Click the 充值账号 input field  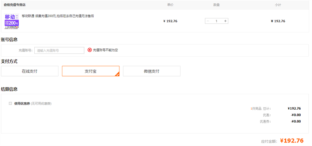tap(59, 50)
